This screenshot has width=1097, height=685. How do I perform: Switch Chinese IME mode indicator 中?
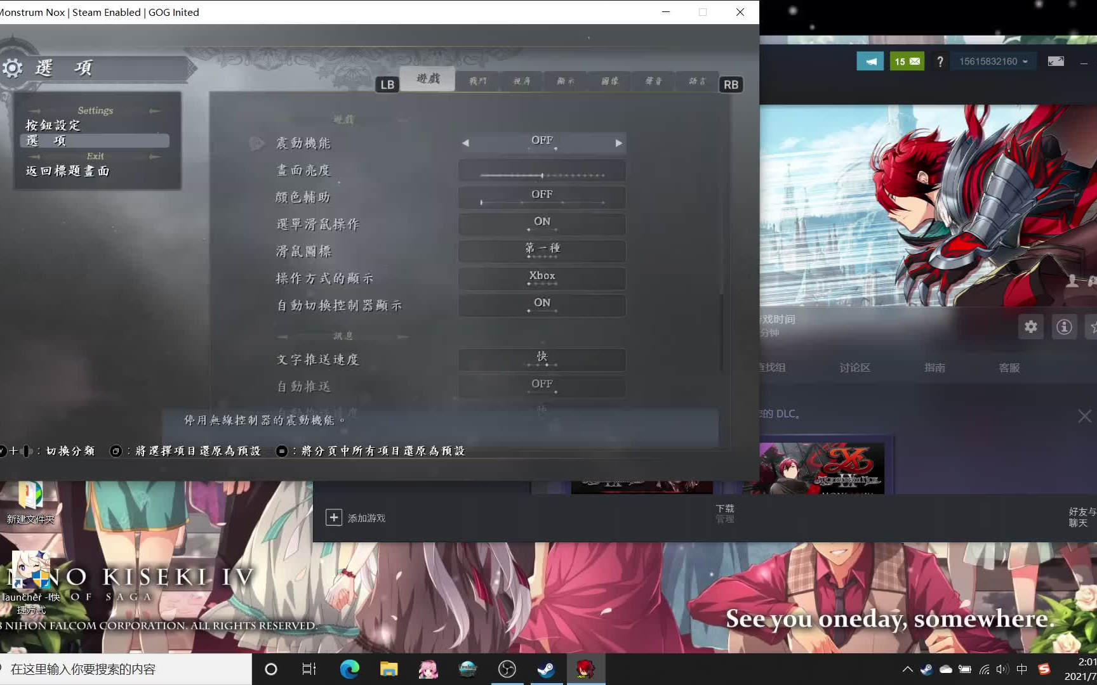pos(1021,669)
